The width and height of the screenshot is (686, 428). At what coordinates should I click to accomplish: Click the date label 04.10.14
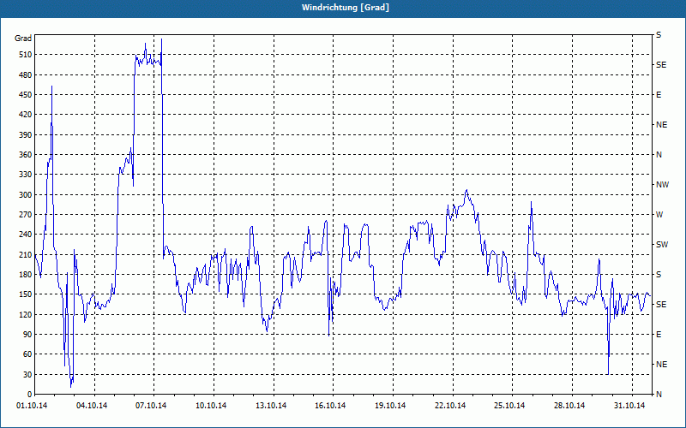click(x=92, y=406)
